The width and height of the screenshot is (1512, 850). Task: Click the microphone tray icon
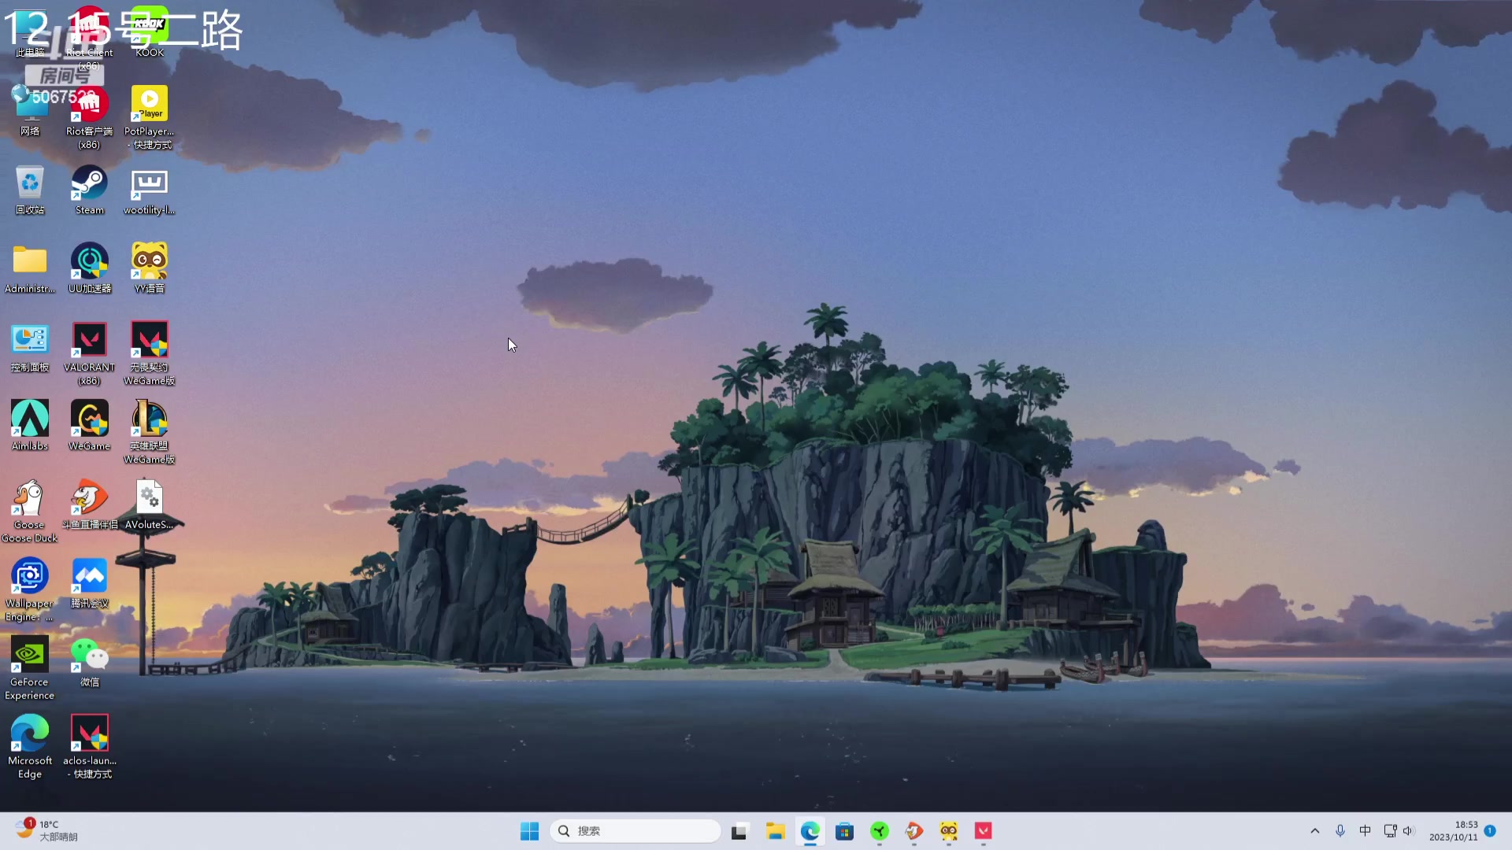pyautogui.click(x=1340, y=831)
